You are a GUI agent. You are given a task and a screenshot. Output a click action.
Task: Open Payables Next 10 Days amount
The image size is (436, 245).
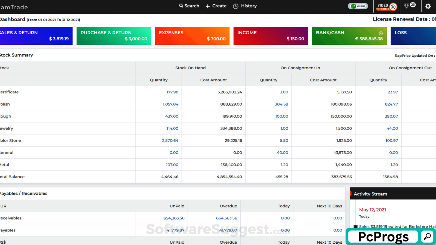coord(338,230)
